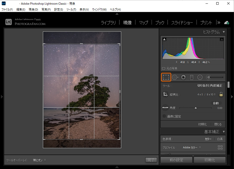Collapse the 基本補正 panel
The height and width of the screenshot is (169, 234).
[224, 132]
